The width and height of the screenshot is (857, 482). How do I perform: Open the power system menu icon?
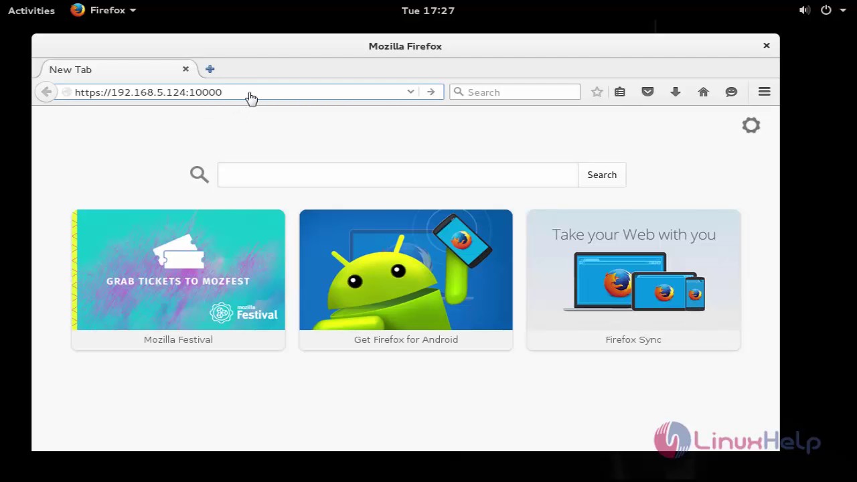click(826, 10)
